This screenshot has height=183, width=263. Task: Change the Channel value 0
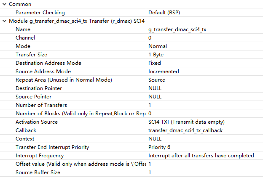point(204,38)
